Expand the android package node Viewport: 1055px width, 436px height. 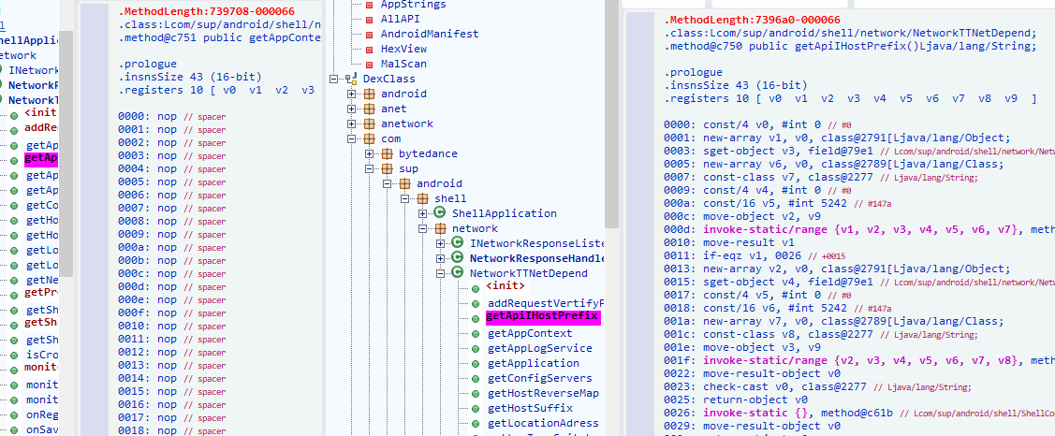click(351, 94)
